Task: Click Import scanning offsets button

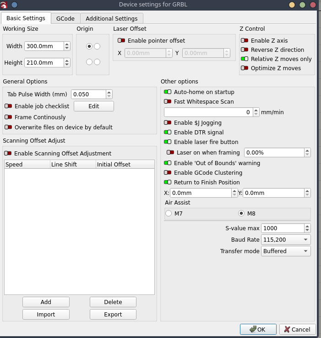Action: (46, 315)
